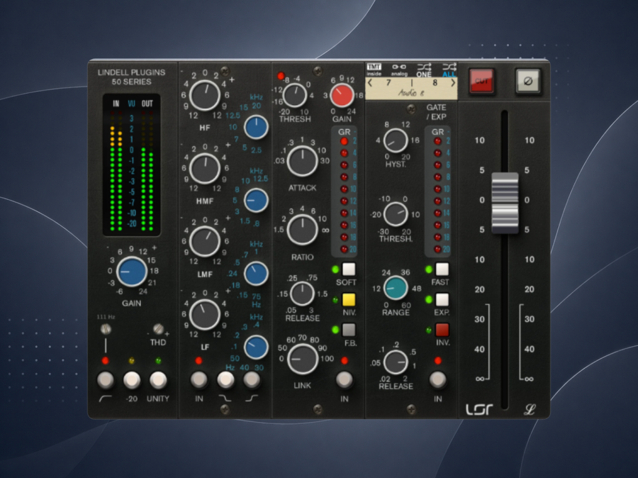Click the 111 Hz high-pass frequency screw
638x478 pixels.
(106, 329)
